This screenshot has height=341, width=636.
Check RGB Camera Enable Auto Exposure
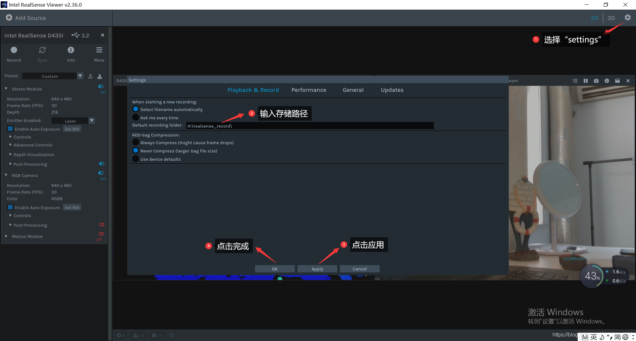coord(10,207)
